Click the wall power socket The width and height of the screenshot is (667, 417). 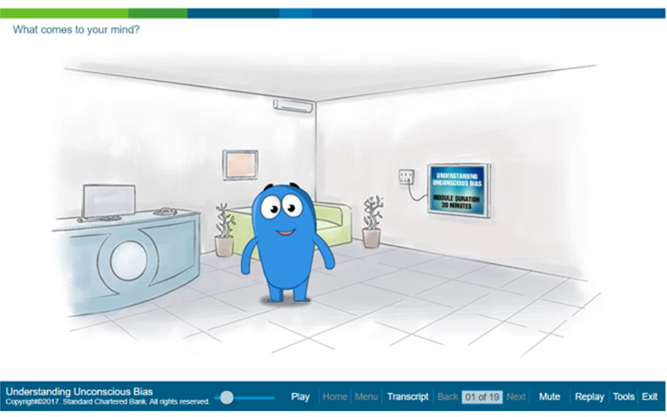click(406, 178)
